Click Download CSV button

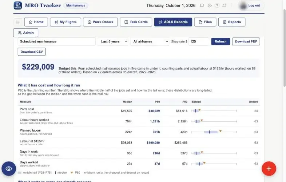coord(32,52)
